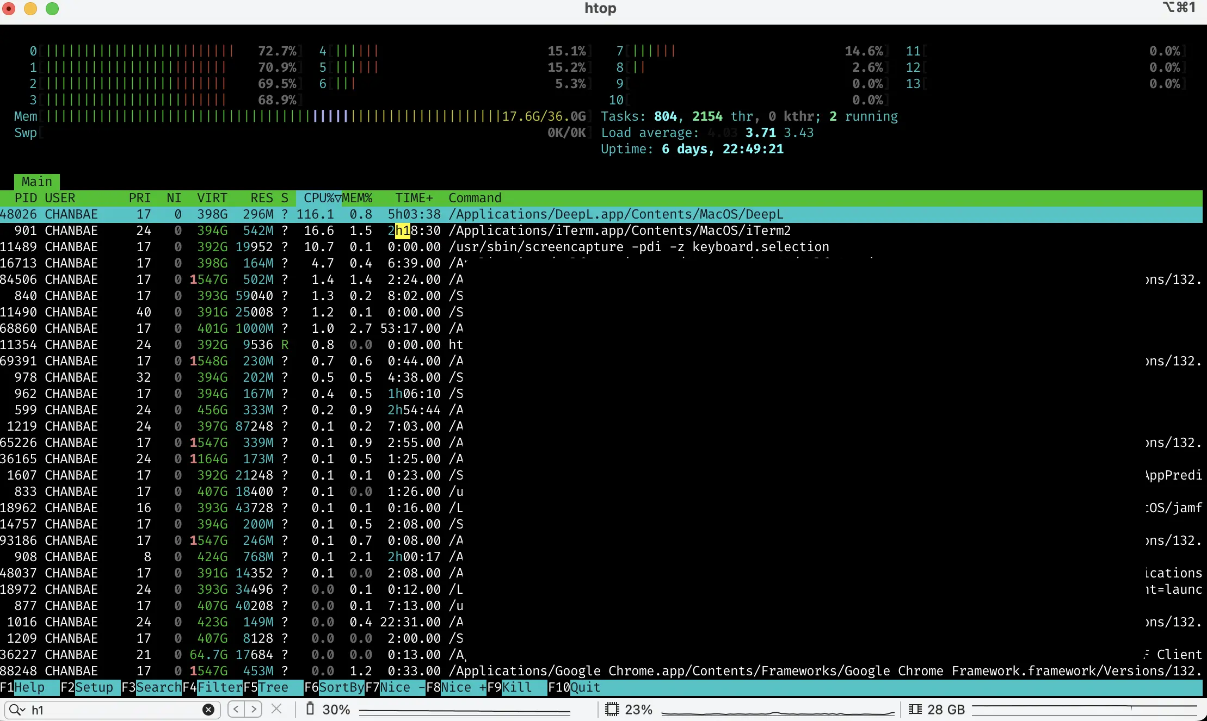Click the TIME+ column header
Viewport: 1207px width, 721px height.
(414, 198)
